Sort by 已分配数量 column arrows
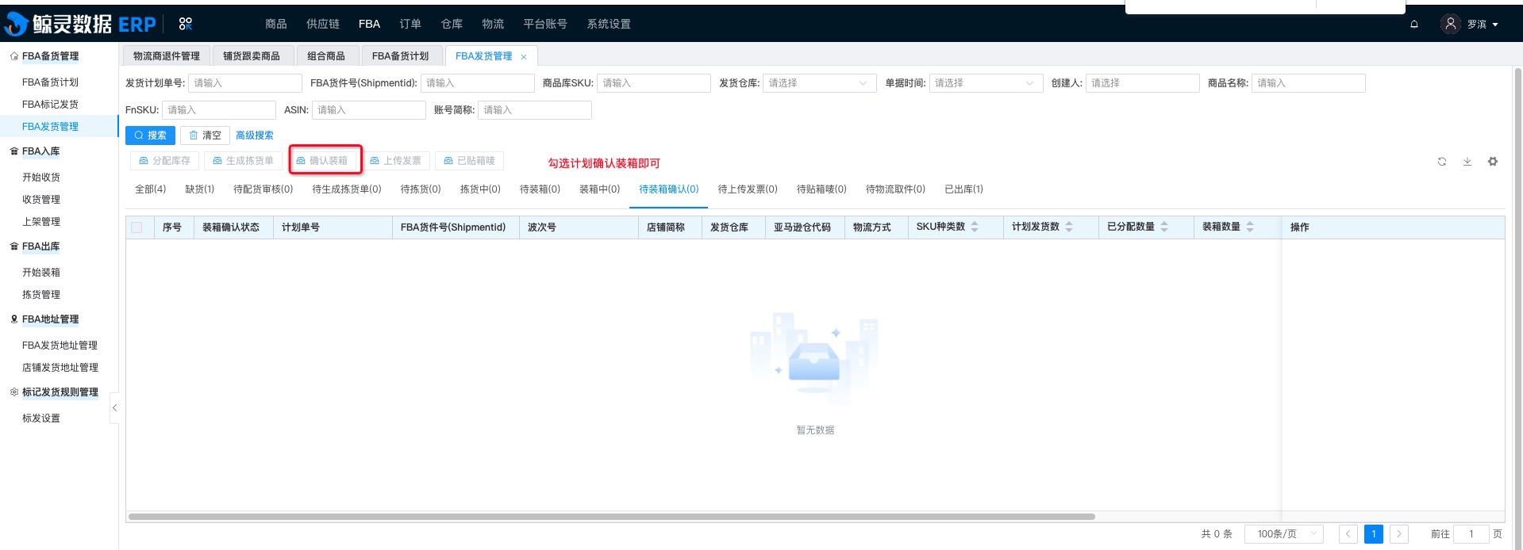 click(x=1164, y=227)
